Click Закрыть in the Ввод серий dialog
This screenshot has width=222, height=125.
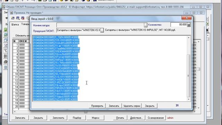click(150, 106)
